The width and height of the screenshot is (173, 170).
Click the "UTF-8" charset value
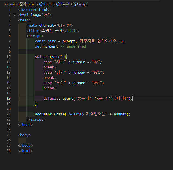point(63,26)
